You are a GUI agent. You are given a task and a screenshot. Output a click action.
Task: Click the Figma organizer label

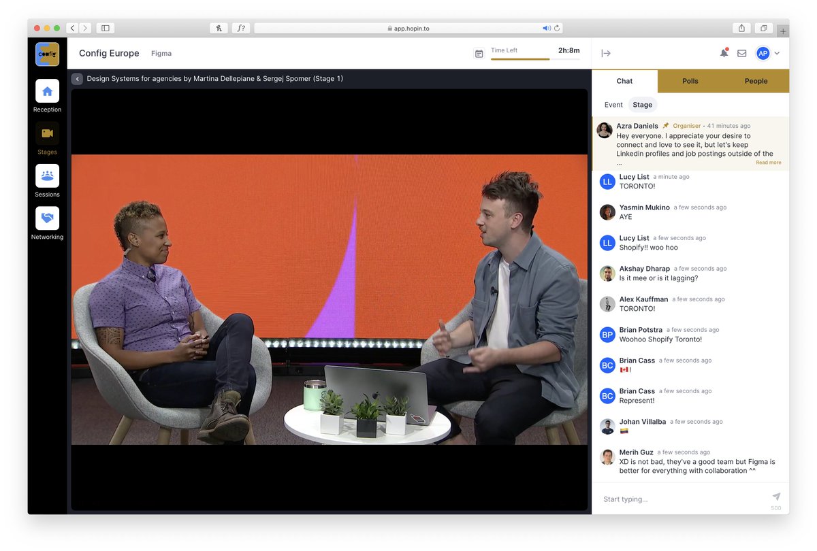pos(161,53)
